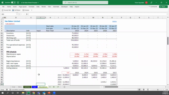The width and height of the screenshot is (169, 95).
Task: Switch to the Input sheet tab
Action: [35, 87]
